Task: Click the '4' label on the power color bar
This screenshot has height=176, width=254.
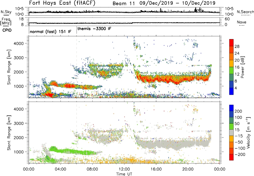Action: [236, 88]
